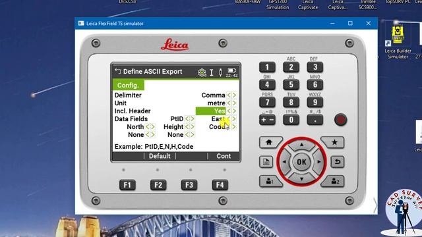Screen dimensions: 422x237
Task: Click the user key 2
Action: [x=334, y=182]
